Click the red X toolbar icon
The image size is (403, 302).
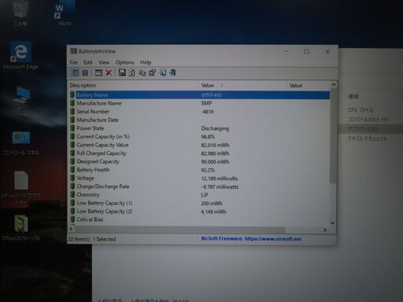coord(109,72)
